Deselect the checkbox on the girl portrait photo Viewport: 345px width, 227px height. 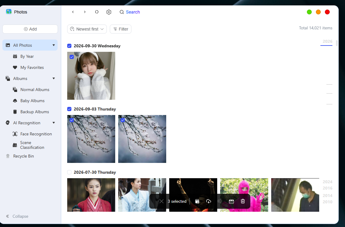point(72,57)
